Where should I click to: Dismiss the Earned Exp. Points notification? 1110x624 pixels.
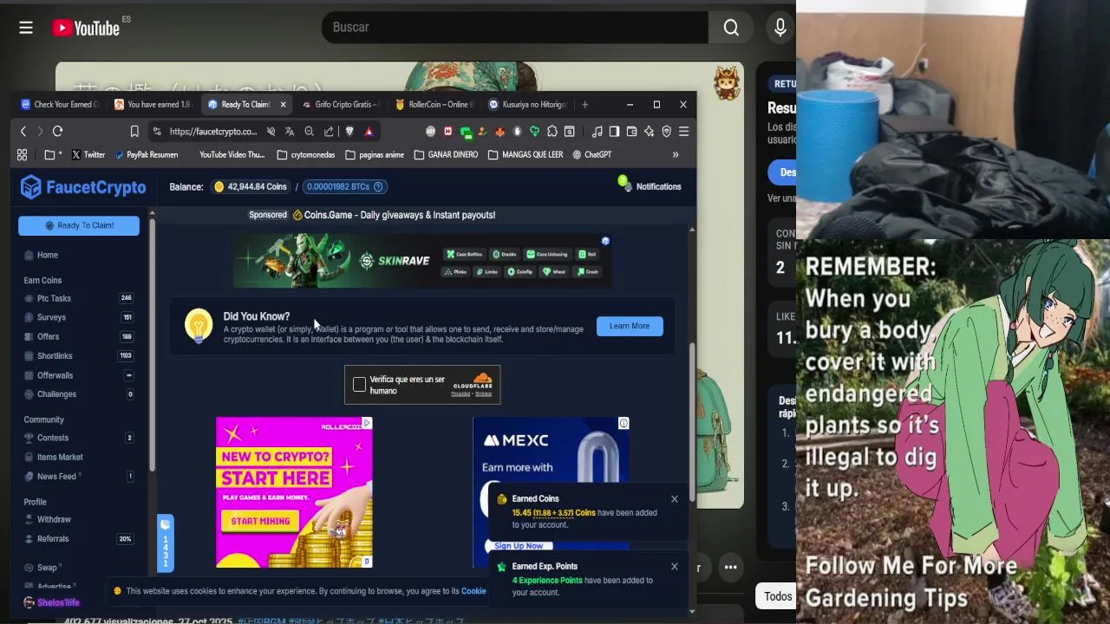pos(675,567)
